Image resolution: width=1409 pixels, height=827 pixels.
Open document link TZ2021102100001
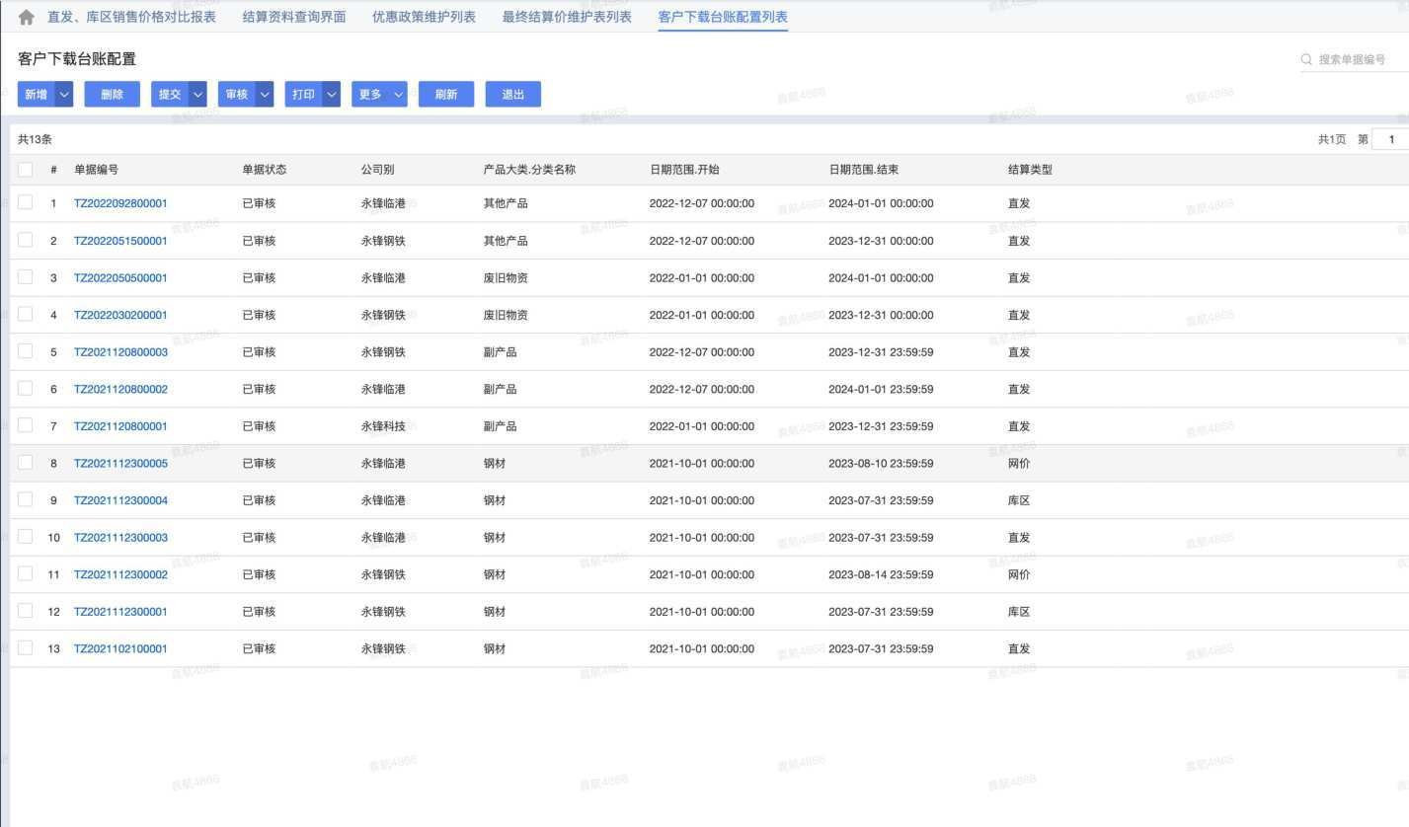click(120, 649)
